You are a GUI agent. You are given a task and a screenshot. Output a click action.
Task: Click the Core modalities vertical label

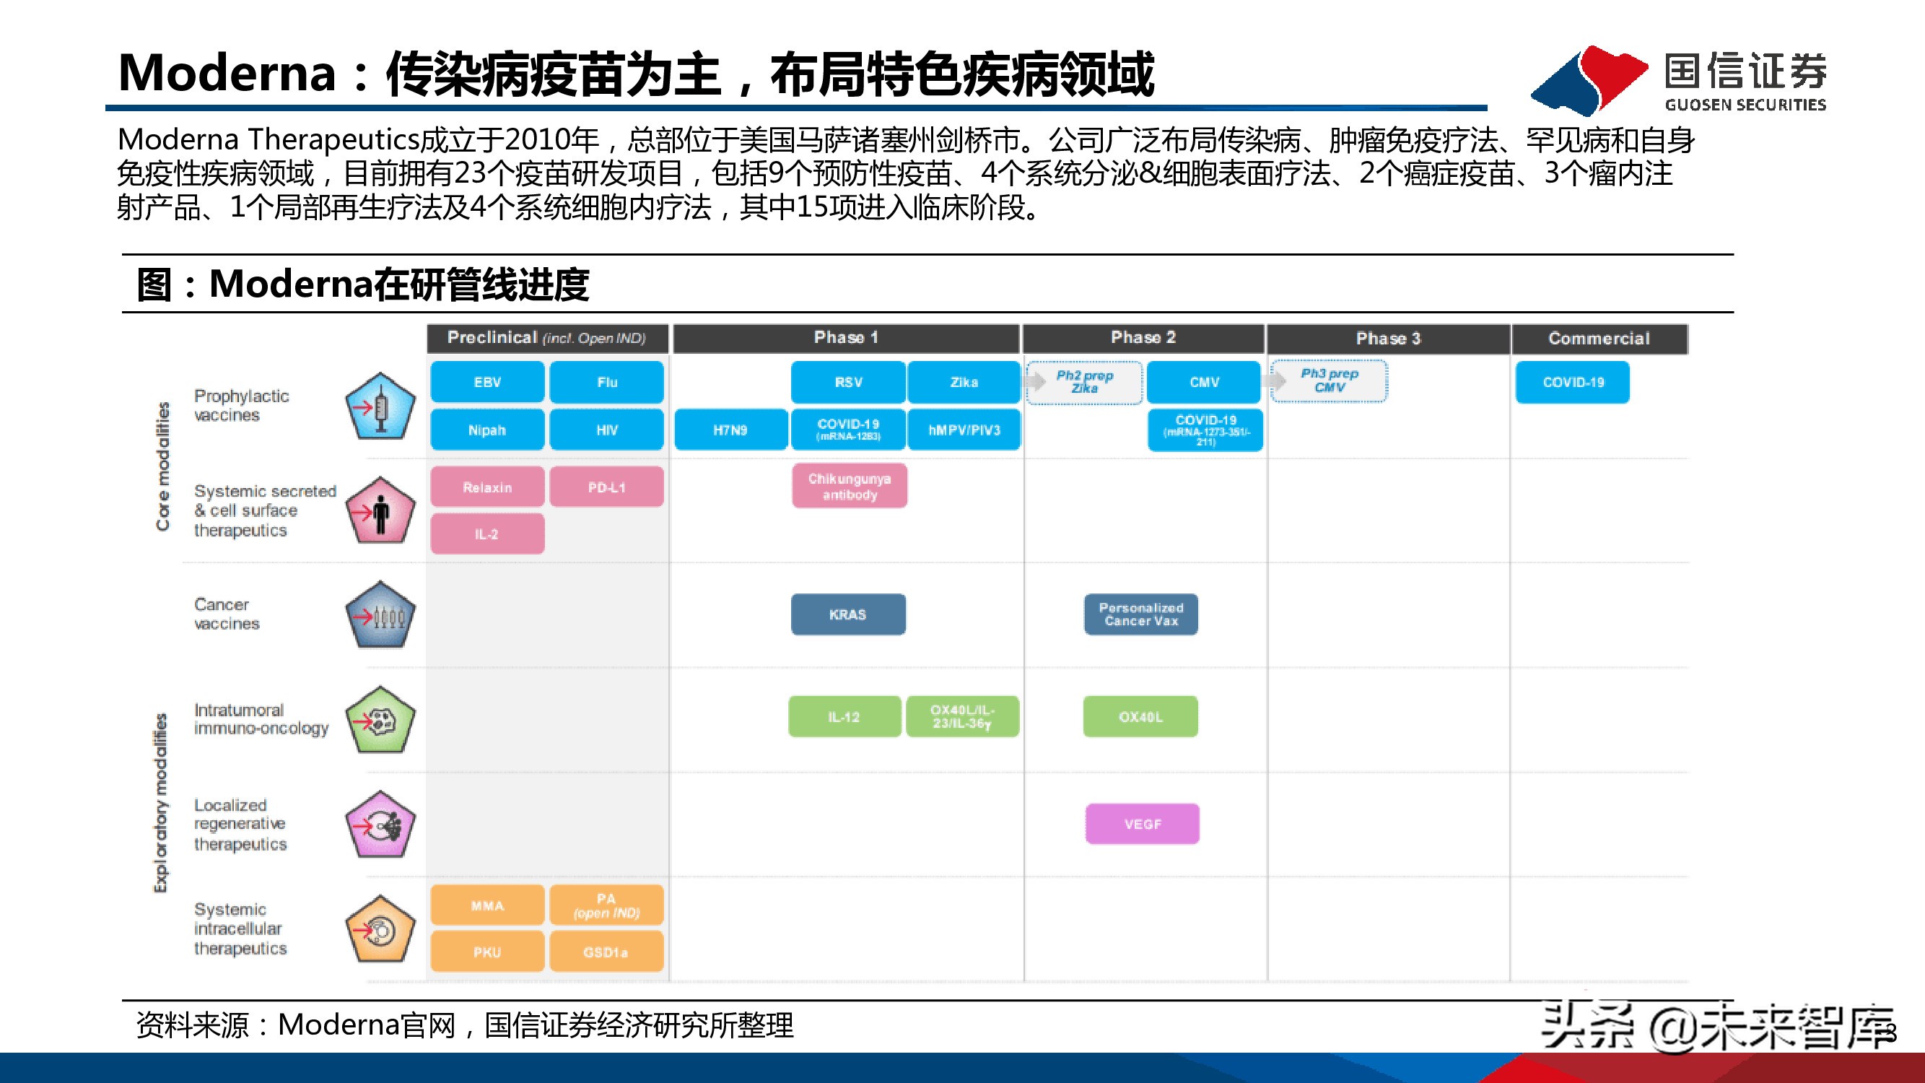point(162,466)
